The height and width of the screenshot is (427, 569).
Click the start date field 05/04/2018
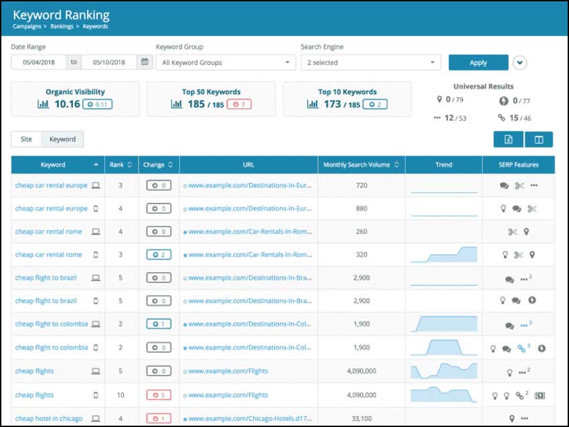click(39, 62)
